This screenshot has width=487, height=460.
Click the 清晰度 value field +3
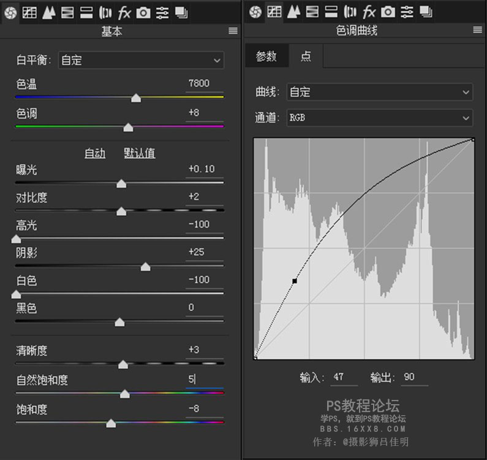coord(205,350)
